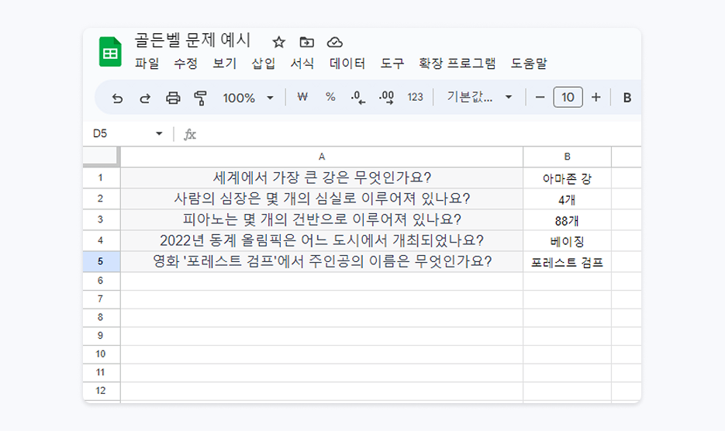
Task: Select answer cell 88개
Action: (x=568, y=220)
